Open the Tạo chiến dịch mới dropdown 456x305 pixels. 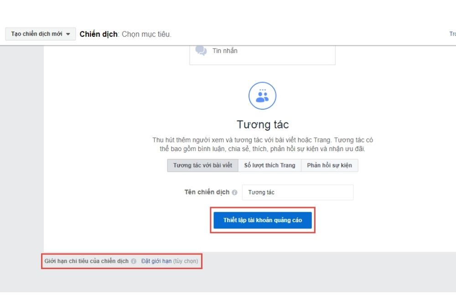click(x=41, y=34)
